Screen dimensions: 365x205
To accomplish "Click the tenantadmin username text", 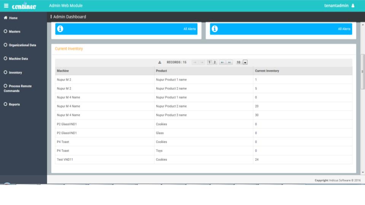I will point(336,6).
